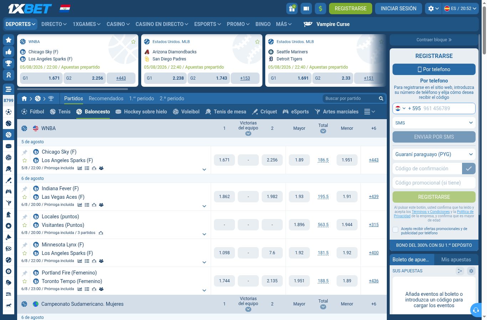Toggle favorite star for Indiana Fever match

[25, 197]
